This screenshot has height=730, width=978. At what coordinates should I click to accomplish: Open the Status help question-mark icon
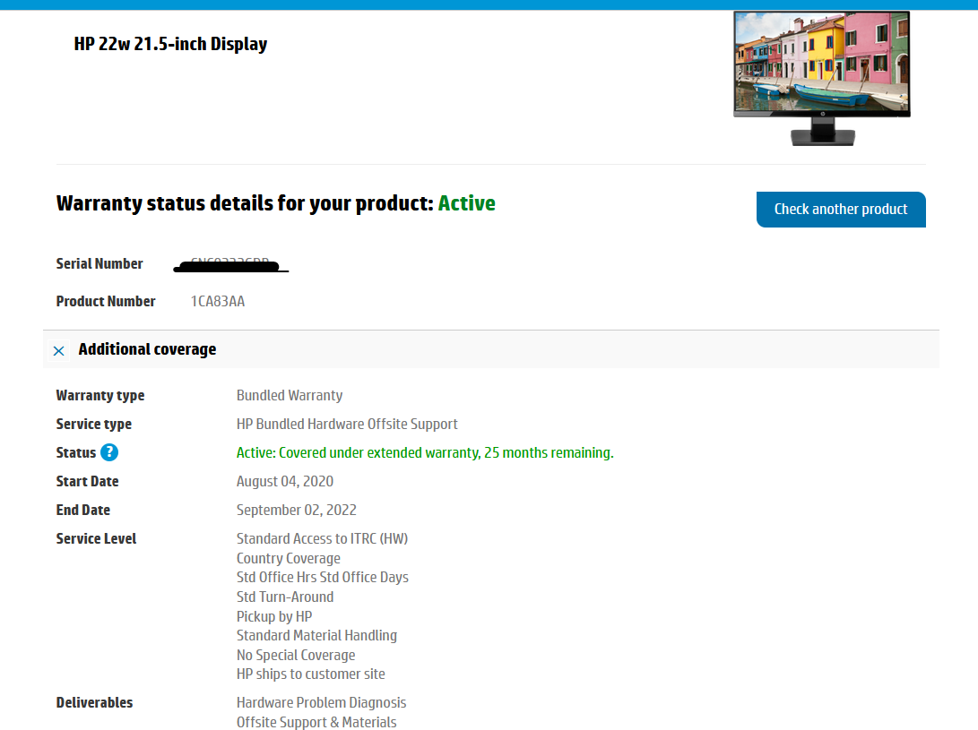(x=109, y=452)
